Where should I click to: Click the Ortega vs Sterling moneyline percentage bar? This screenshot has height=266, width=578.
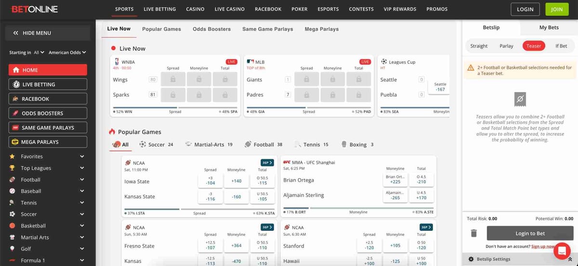point(358,208)
